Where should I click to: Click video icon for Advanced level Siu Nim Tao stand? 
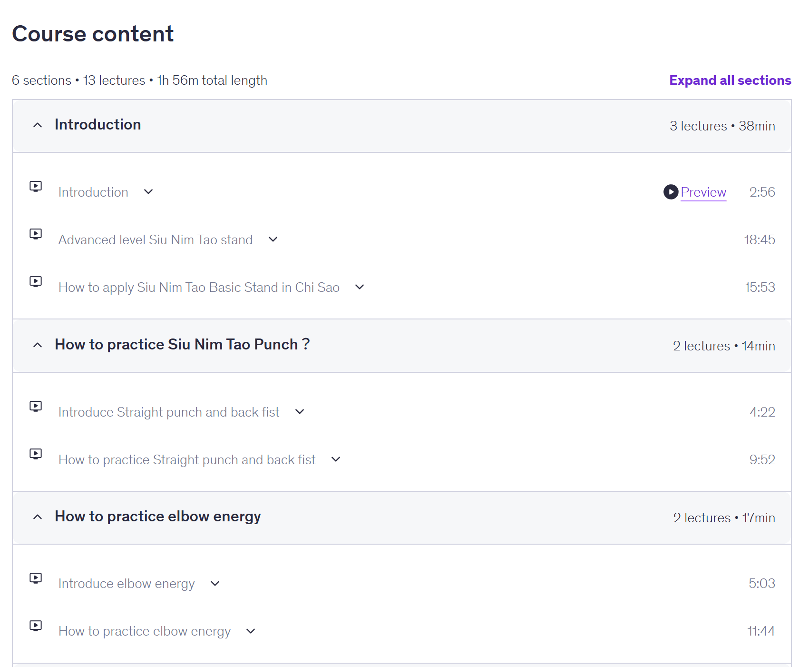[36, 234]
